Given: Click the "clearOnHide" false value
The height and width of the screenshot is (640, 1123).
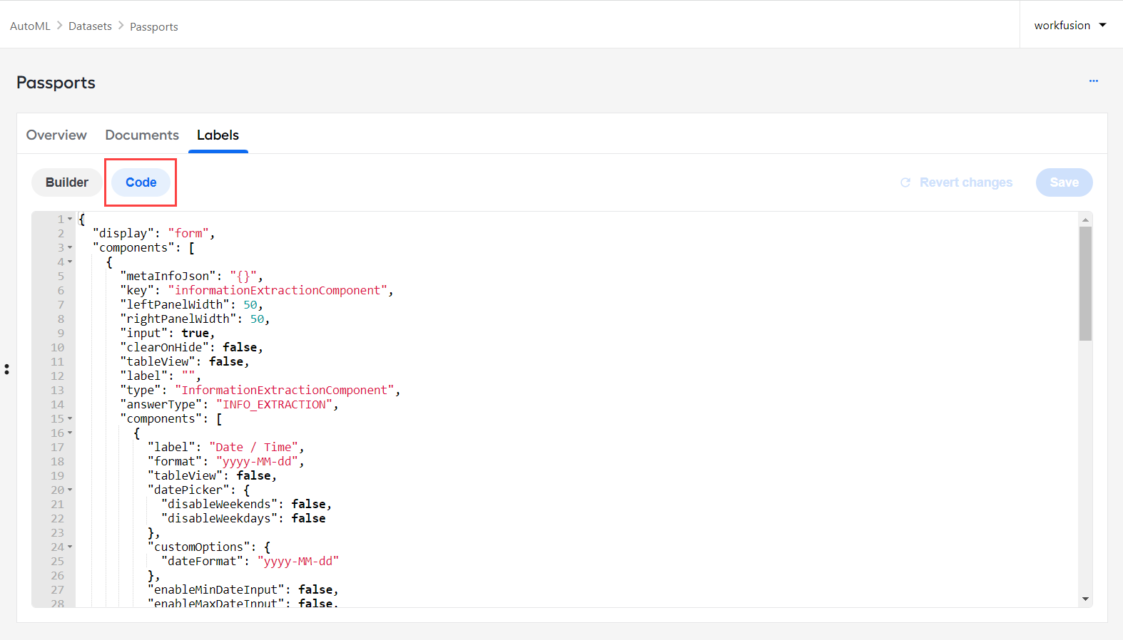Looking at the screenshot, I should [x=240, y=347].
